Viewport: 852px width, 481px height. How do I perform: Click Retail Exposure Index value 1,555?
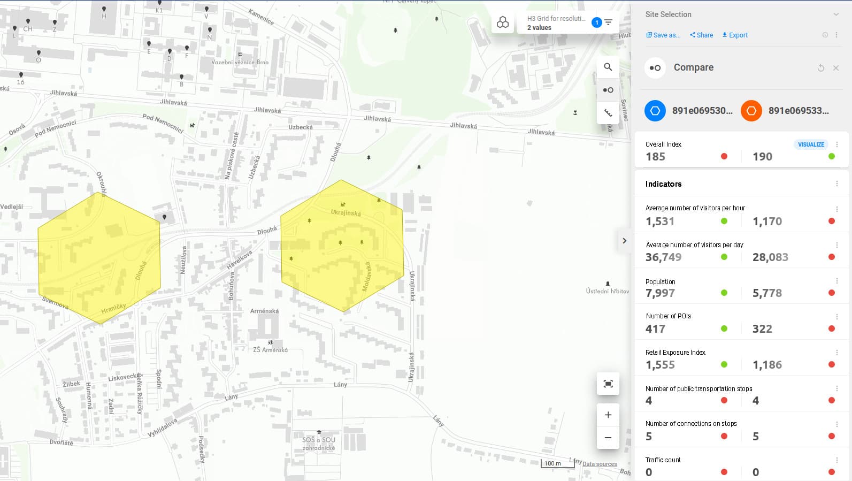[660, 365]
